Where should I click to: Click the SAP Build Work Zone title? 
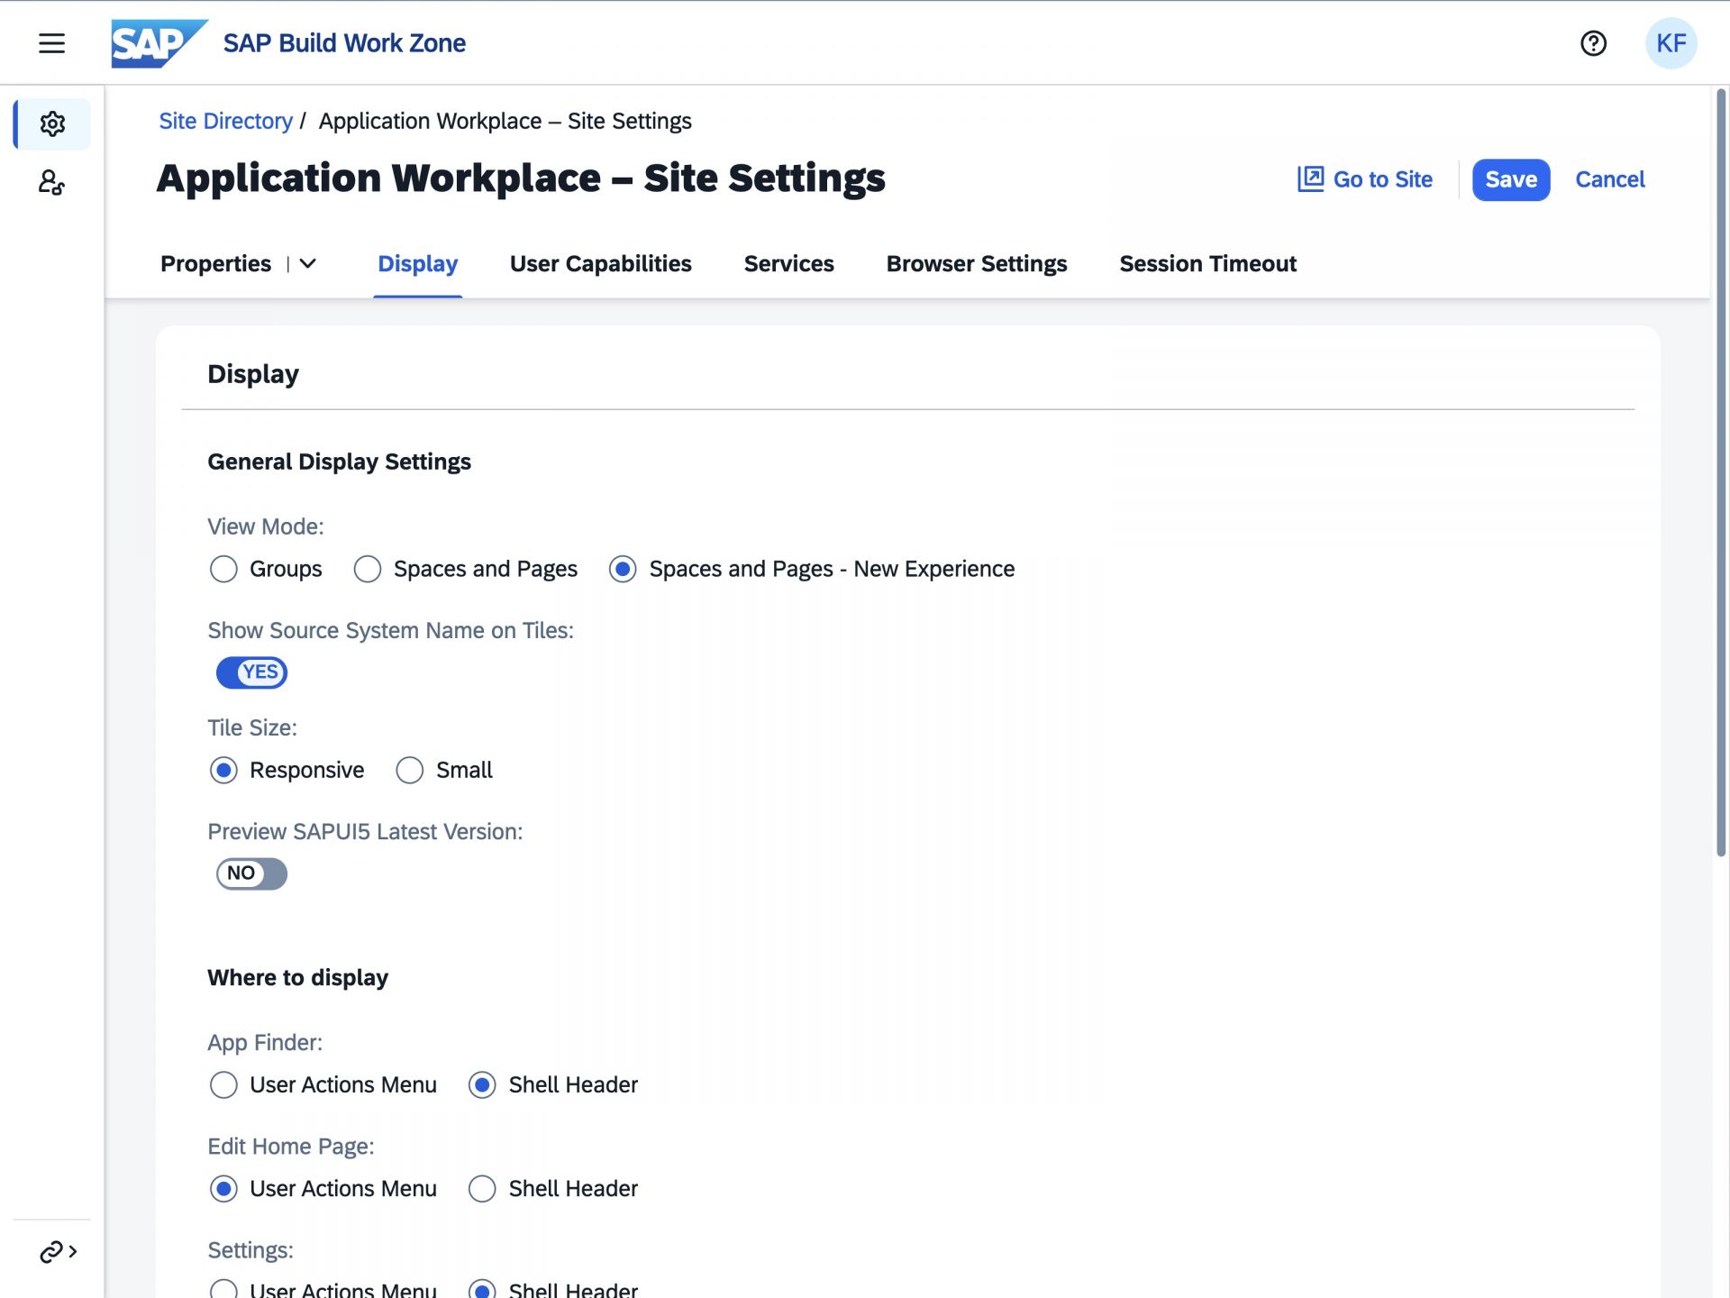tap(344, 43)
